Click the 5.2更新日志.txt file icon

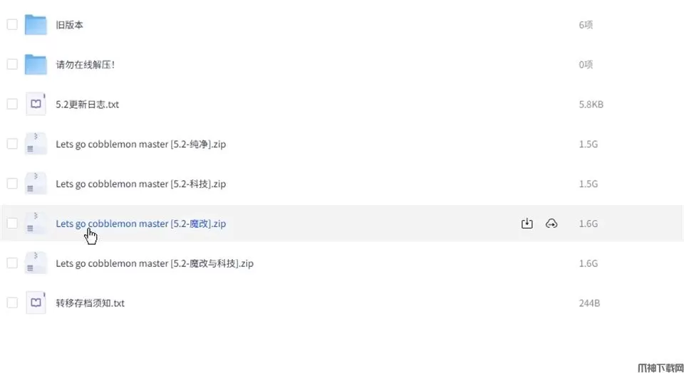coord(36,104)
